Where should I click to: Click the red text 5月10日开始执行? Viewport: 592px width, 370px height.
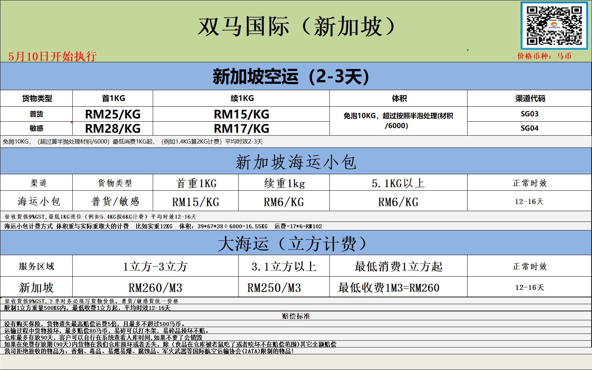point(52,56)
